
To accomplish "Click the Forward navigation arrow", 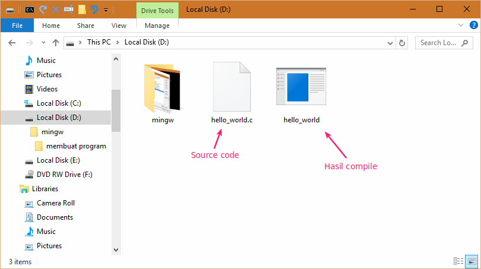I will point(30,43).
